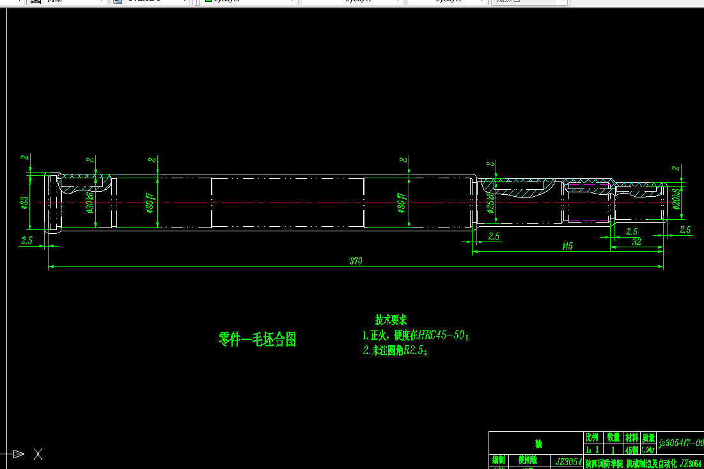Click the 比例 header cell
704x469 pixels.
pyautogui.click(x=592, y=437)
